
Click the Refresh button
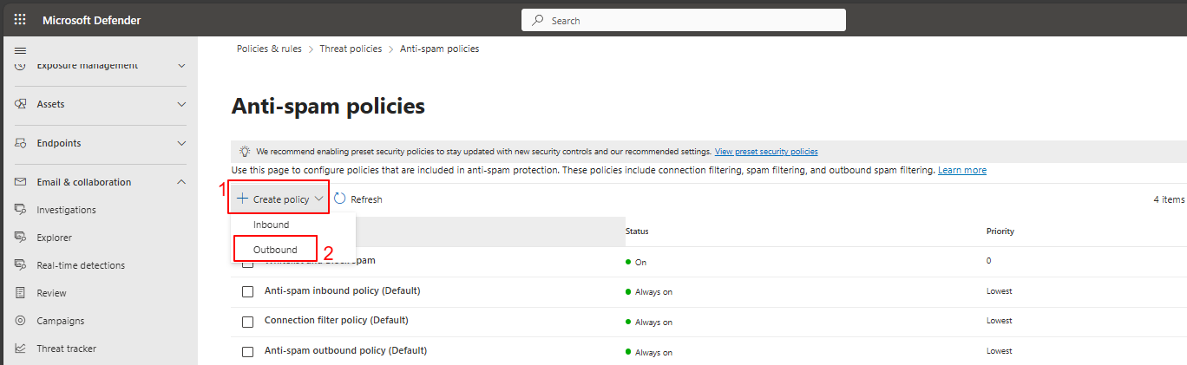point(358,199)
